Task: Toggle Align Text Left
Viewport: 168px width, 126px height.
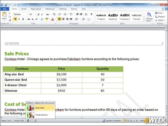Action: 60,19
